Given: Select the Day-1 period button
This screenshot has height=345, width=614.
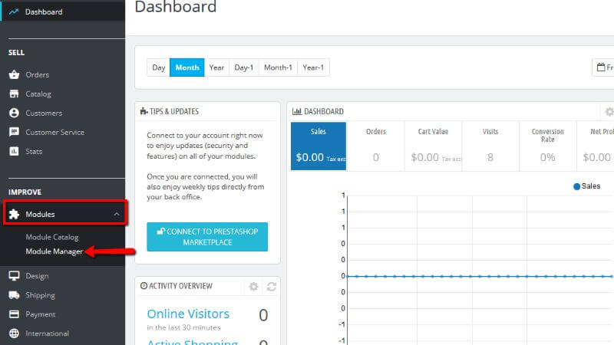Looking at the screenshot, I should click(244, 67).
